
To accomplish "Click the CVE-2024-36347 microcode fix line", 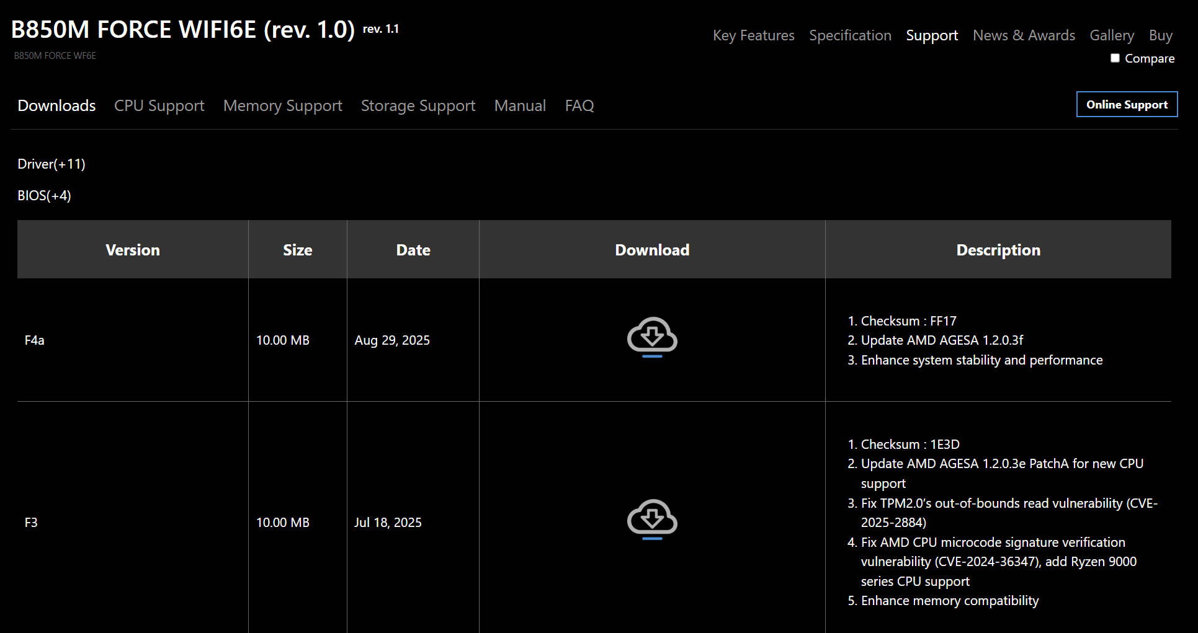I will (999, 562).
